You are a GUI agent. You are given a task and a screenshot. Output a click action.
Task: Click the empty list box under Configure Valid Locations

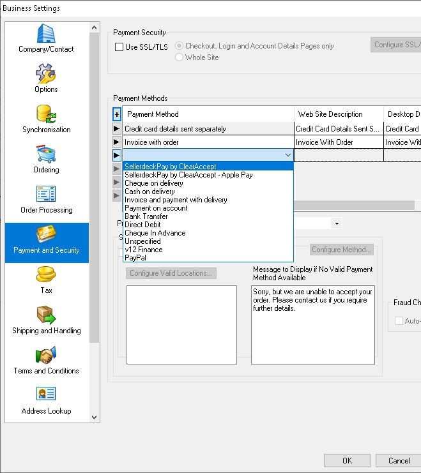[181, 325]
